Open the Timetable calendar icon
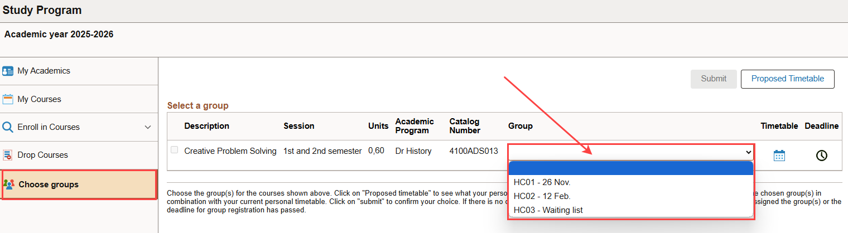The image size is (848, 233). click(779, 156)
